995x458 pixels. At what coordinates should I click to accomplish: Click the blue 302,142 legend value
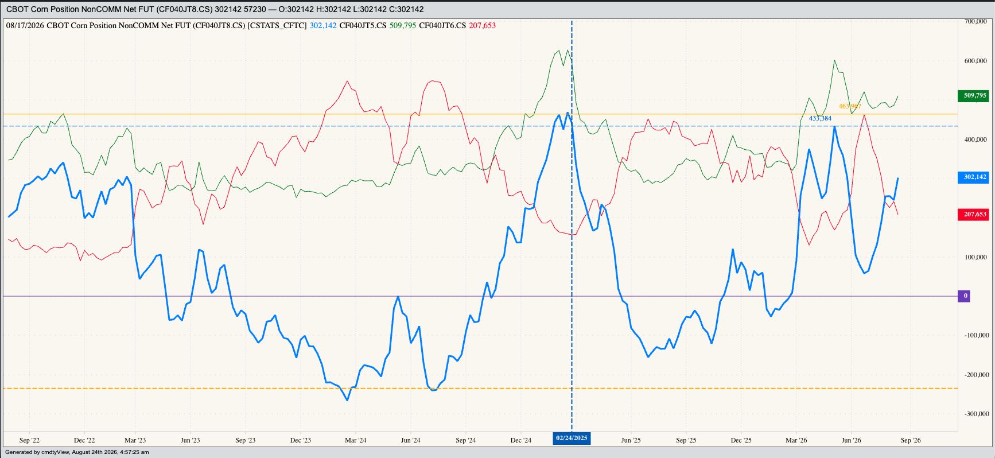(323, 25)
